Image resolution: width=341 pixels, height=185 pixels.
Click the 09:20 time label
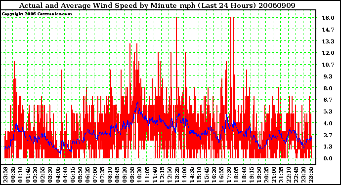pos(125,175)
